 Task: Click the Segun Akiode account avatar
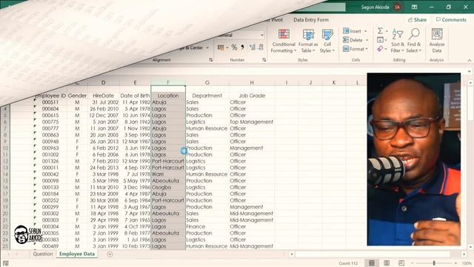[397, 7]
